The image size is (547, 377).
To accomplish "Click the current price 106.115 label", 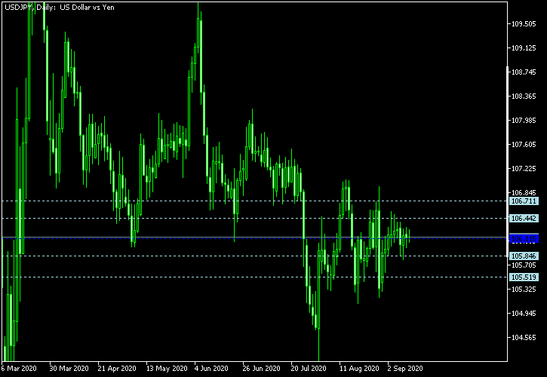I will pyautogui.click(x=524, y=239).
